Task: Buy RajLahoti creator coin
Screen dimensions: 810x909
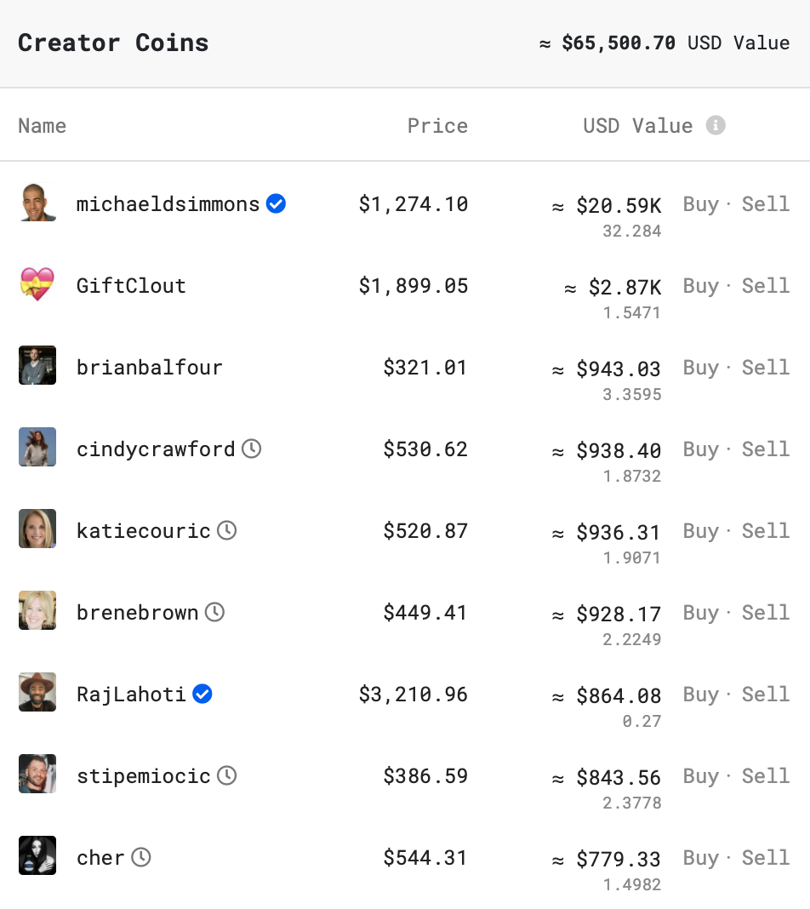Action: [700, 695]
